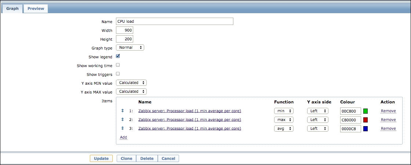Screen dimensions: 411x165
Task: Click the blue colour swatch for item 3
Action: click(x=365, y=128)
